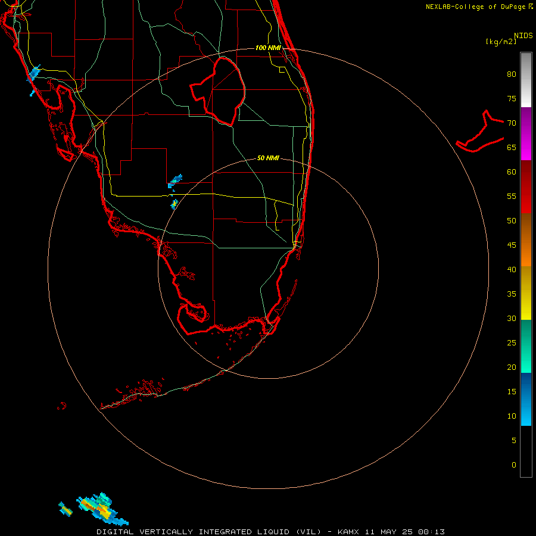
Task: Click the 25 value on the color scale
Action: pyautogui.click(x=512, y=342)
